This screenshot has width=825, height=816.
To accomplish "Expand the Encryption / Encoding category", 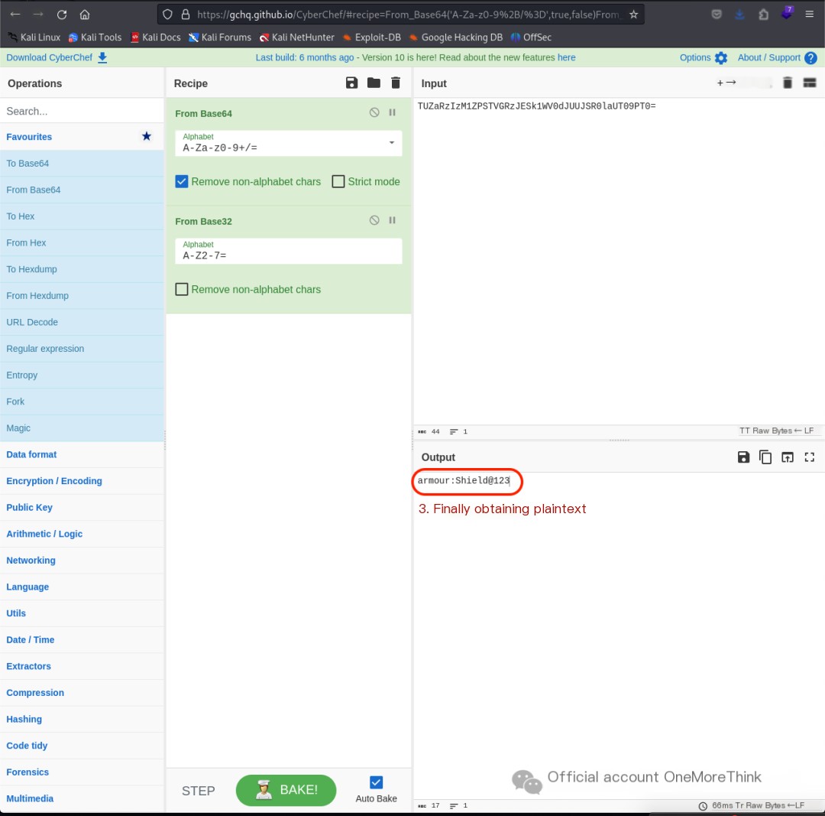I will (82, 481).
